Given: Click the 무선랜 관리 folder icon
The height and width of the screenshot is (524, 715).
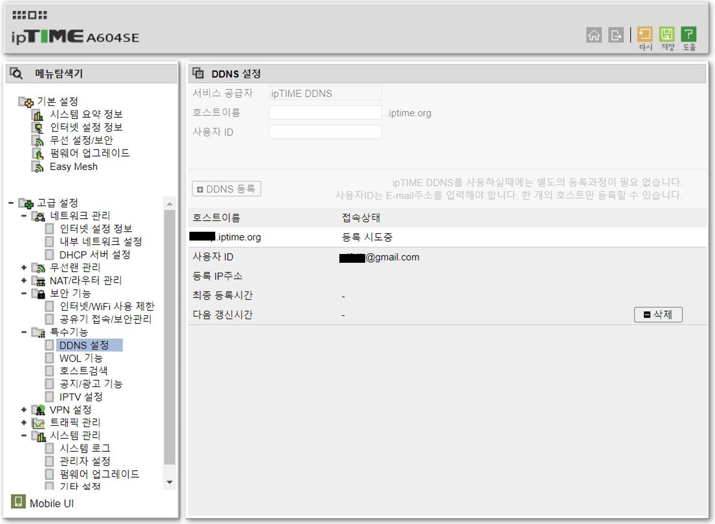Looking at the screenshot, I should [x=38, y=268].
